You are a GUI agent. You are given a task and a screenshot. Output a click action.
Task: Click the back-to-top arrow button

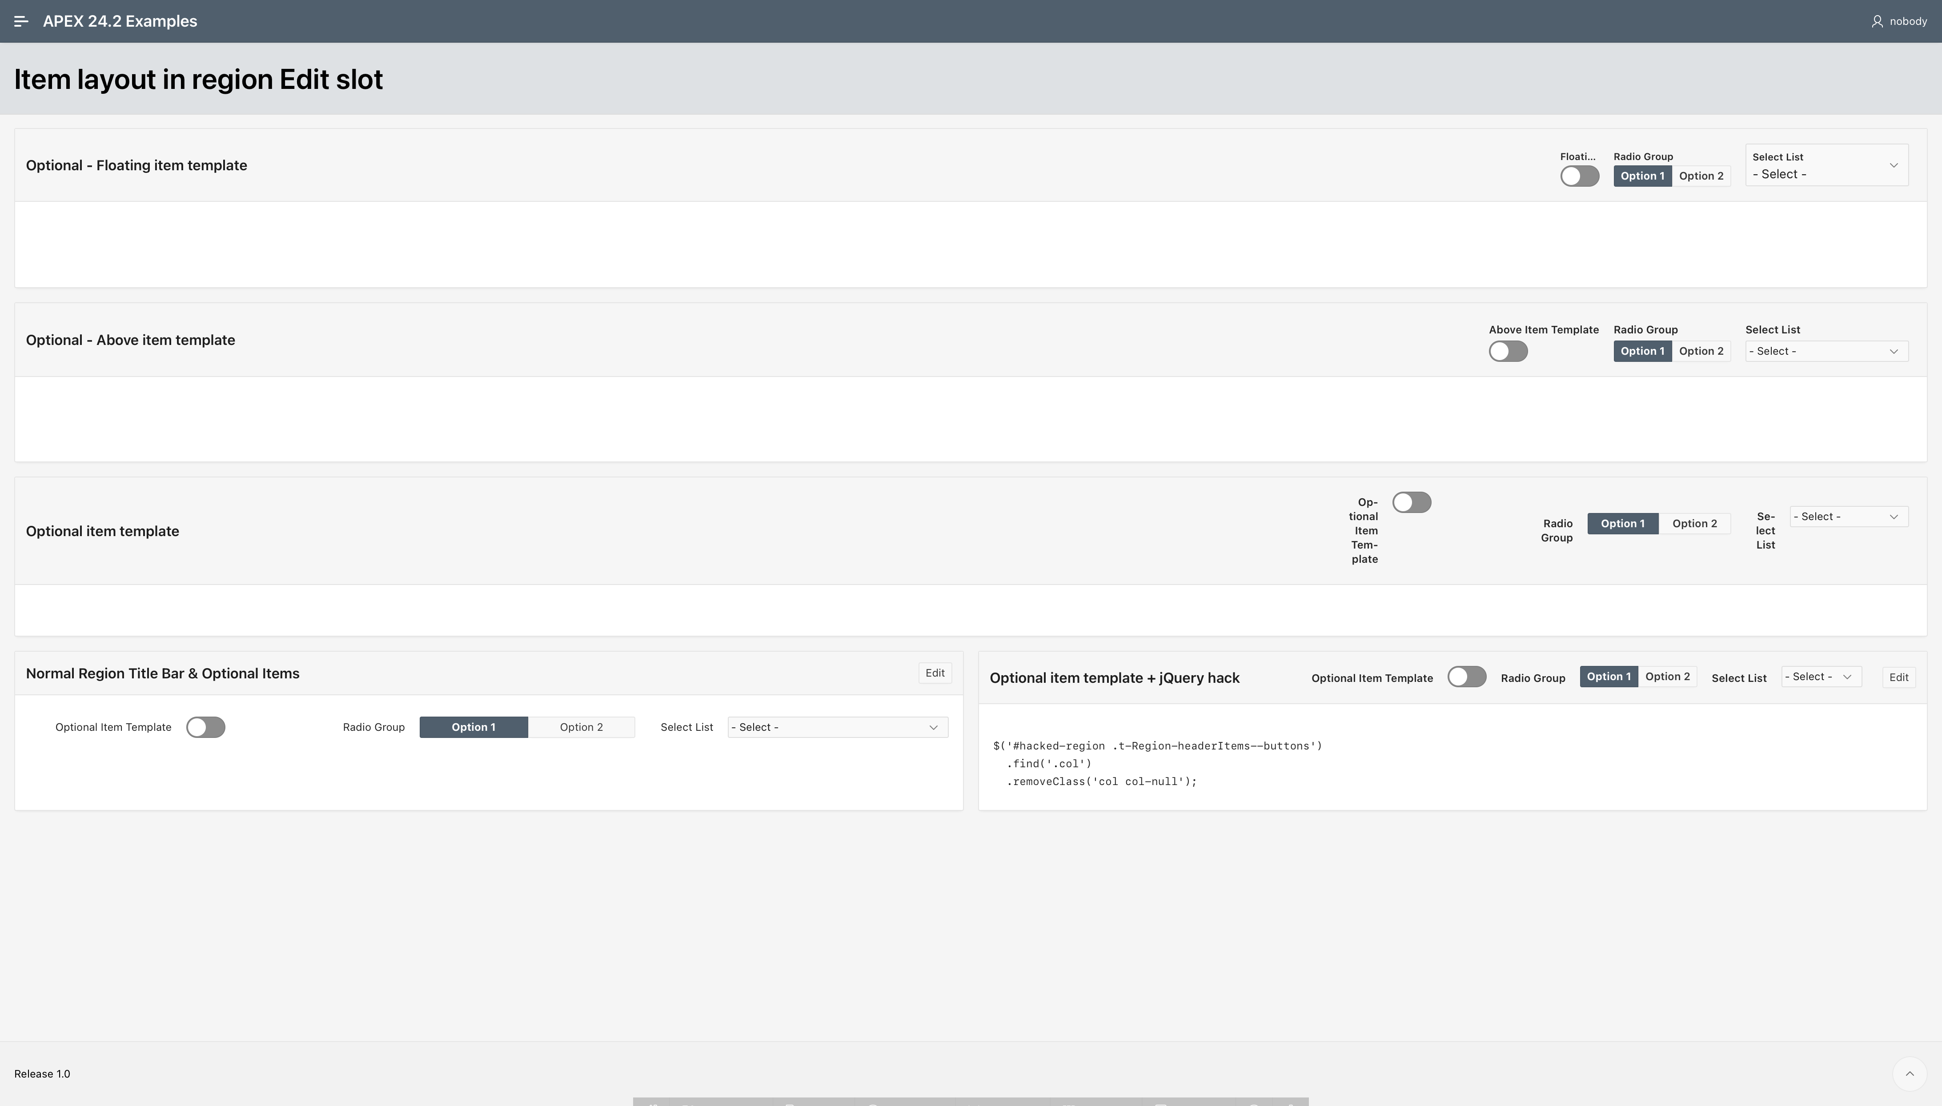click(1910, 1074)
